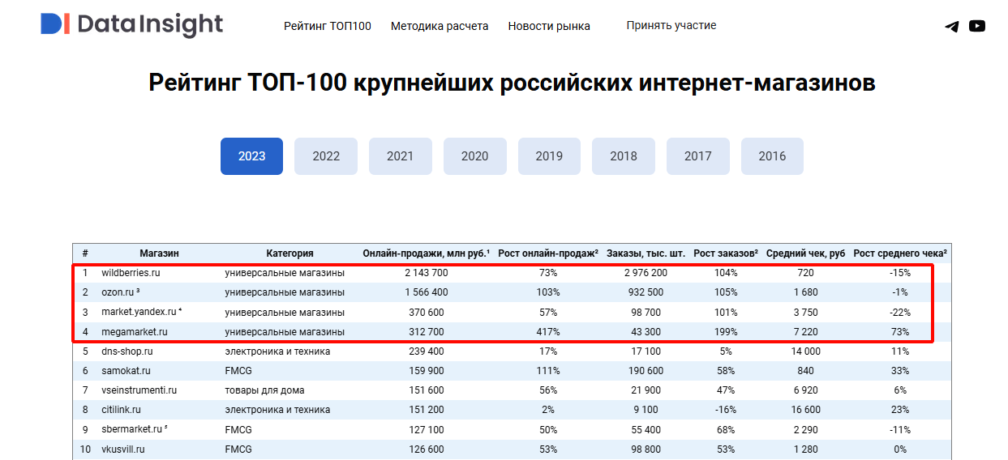This screenshot has height=460, width=1008.
Task: Select the samokat.ru store name
Action: (126, 371)
